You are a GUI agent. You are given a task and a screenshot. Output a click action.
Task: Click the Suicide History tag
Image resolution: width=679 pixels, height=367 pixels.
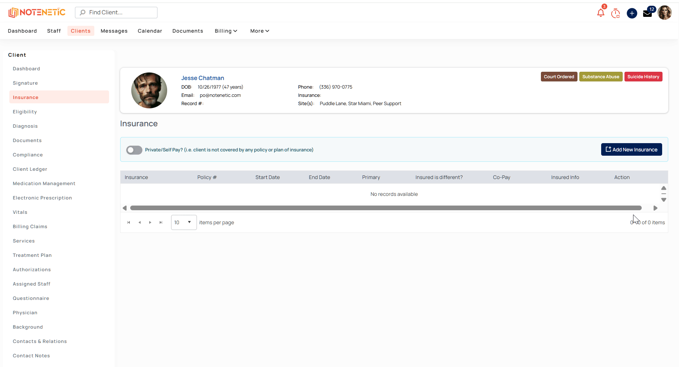tap(643, 77)
